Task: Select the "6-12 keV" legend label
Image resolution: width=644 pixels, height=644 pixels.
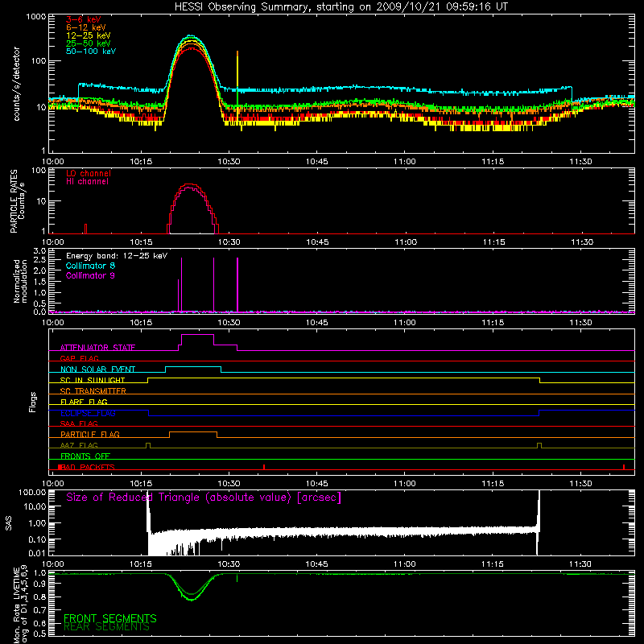Action: 86,27
